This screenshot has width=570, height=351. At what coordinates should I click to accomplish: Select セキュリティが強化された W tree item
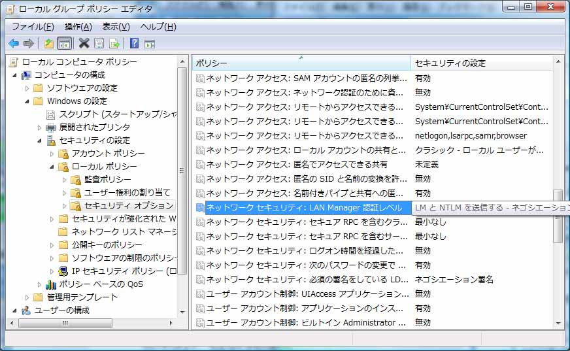point(124,219)
